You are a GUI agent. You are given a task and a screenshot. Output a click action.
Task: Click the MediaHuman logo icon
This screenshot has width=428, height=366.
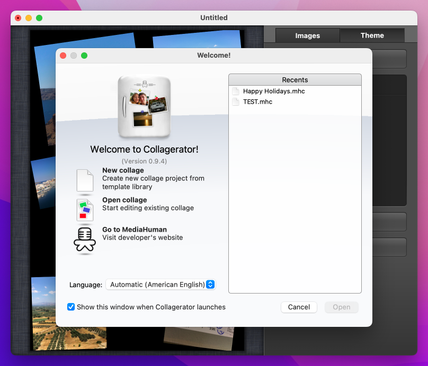[85, 239]
